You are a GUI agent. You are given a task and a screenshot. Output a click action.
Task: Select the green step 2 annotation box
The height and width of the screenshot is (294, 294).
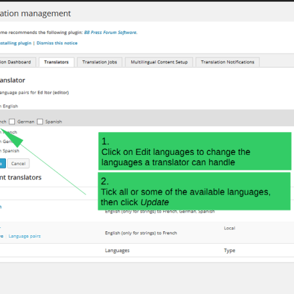(x=194, y=191)
